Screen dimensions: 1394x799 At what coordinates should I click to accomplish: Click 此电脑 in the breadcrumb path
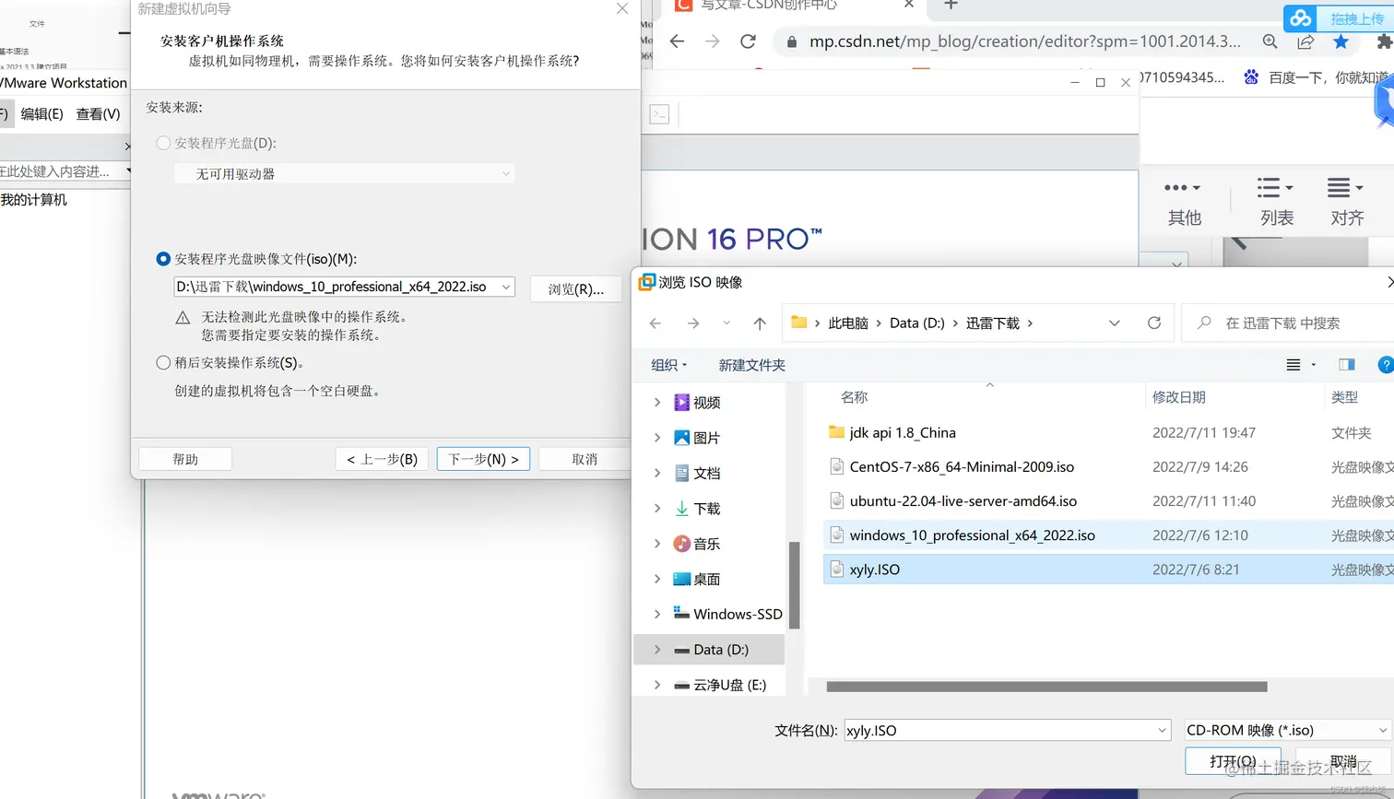tap(848, 323)
